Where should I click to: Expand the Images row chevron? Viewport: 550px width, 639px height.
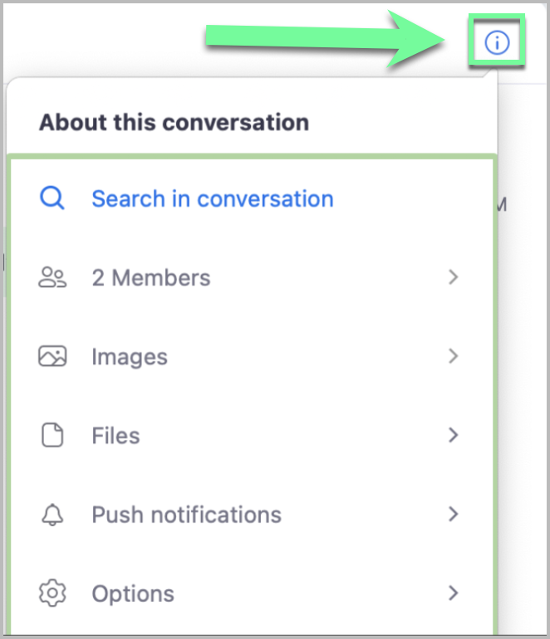pyautogui.click(x=454, y=356)
